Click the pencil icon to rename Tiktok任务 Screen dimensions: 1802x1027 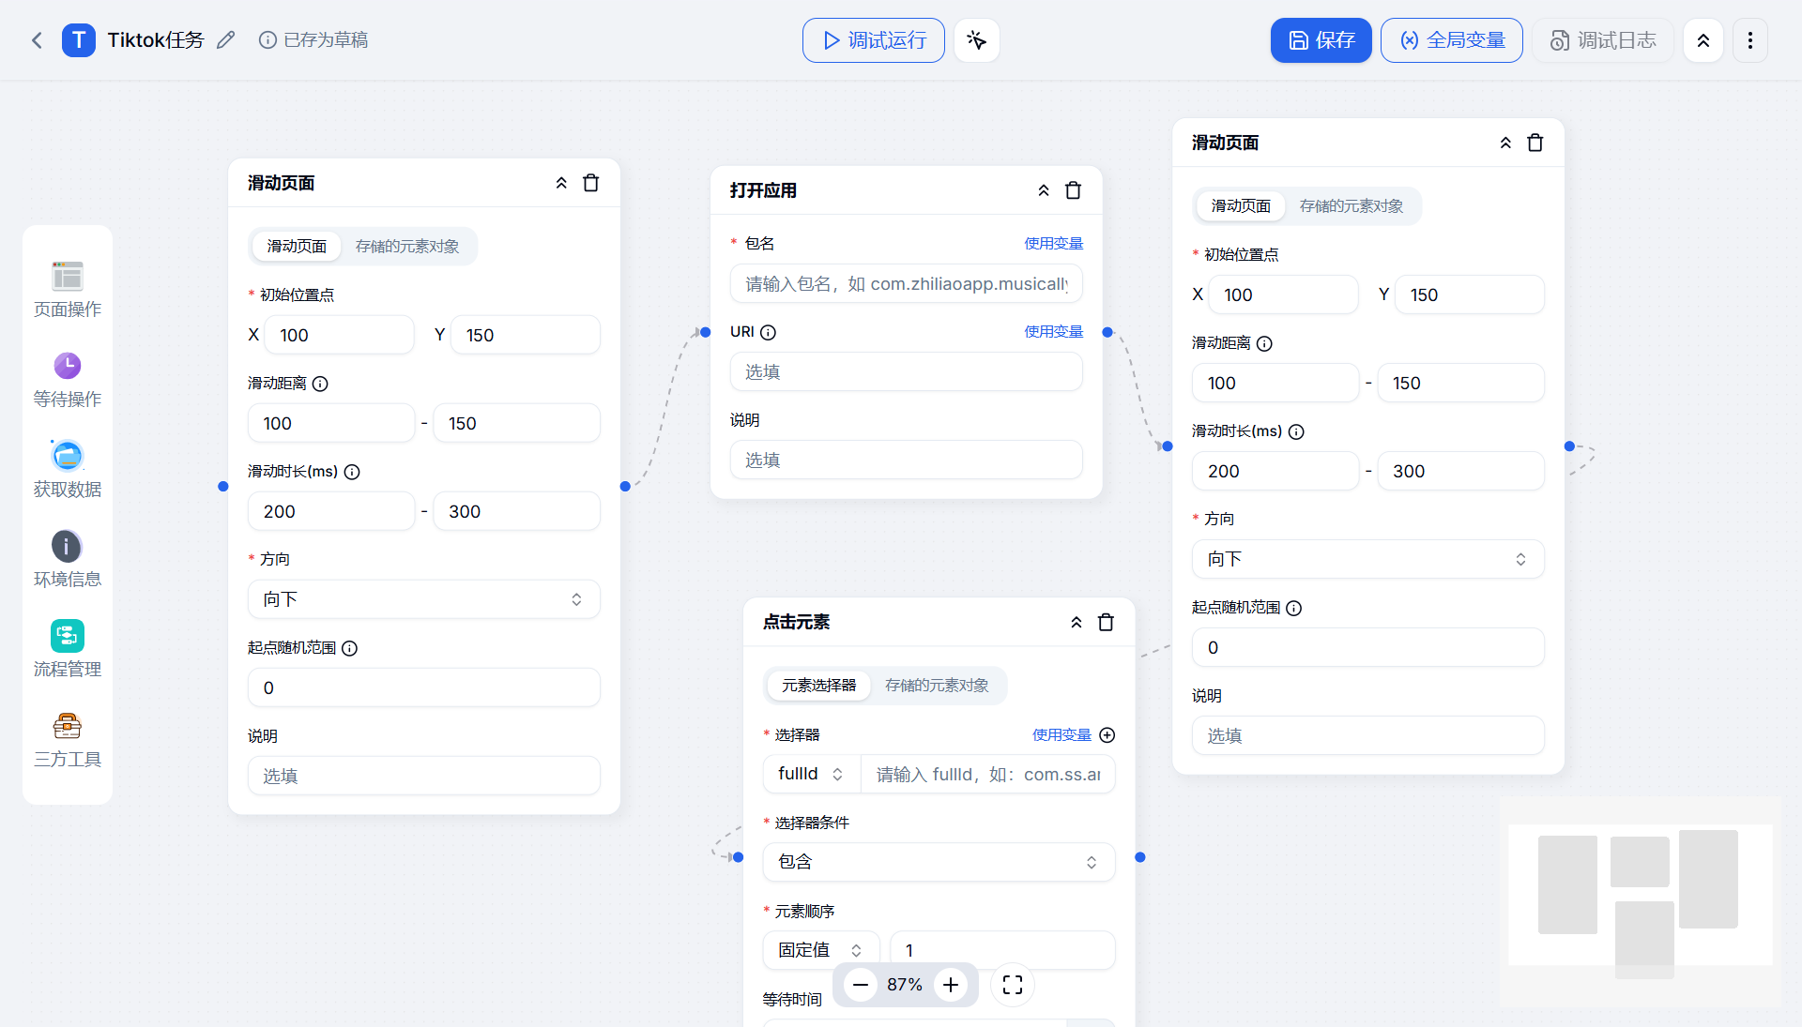[x=225, y=39]
